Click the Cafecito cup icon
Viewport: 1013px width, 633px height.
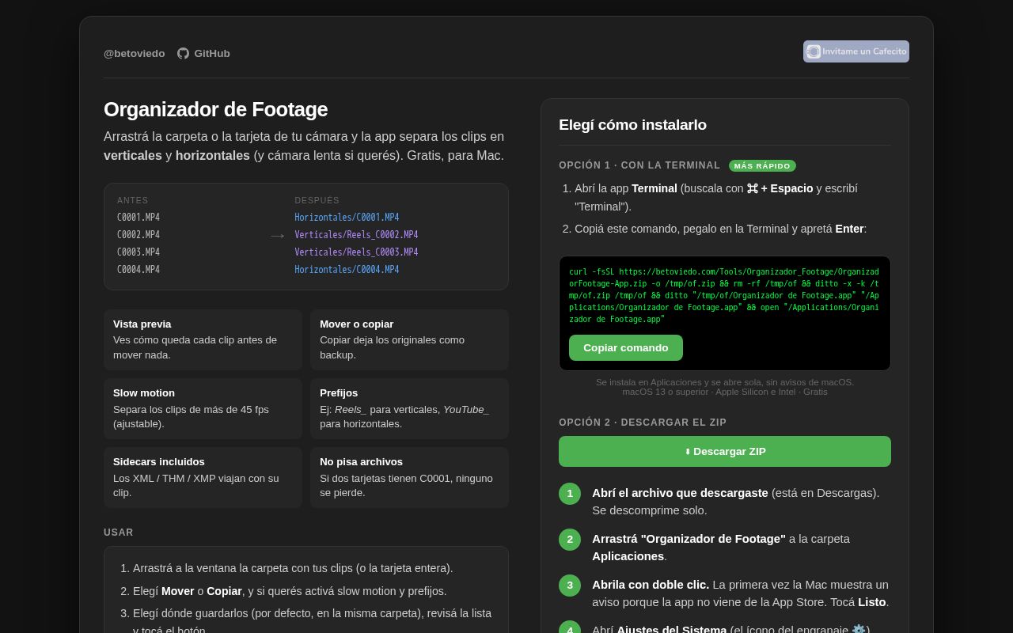pos(814,51)
